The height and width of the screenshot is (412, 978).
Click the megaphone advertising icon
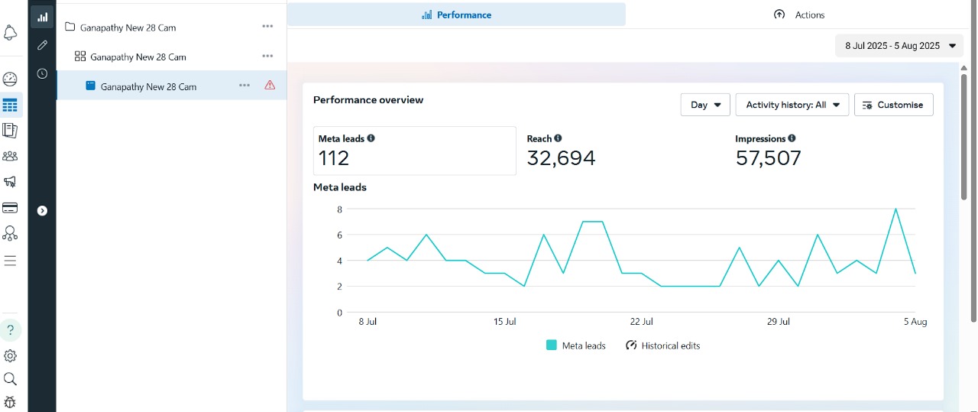[x=10, y=182]
